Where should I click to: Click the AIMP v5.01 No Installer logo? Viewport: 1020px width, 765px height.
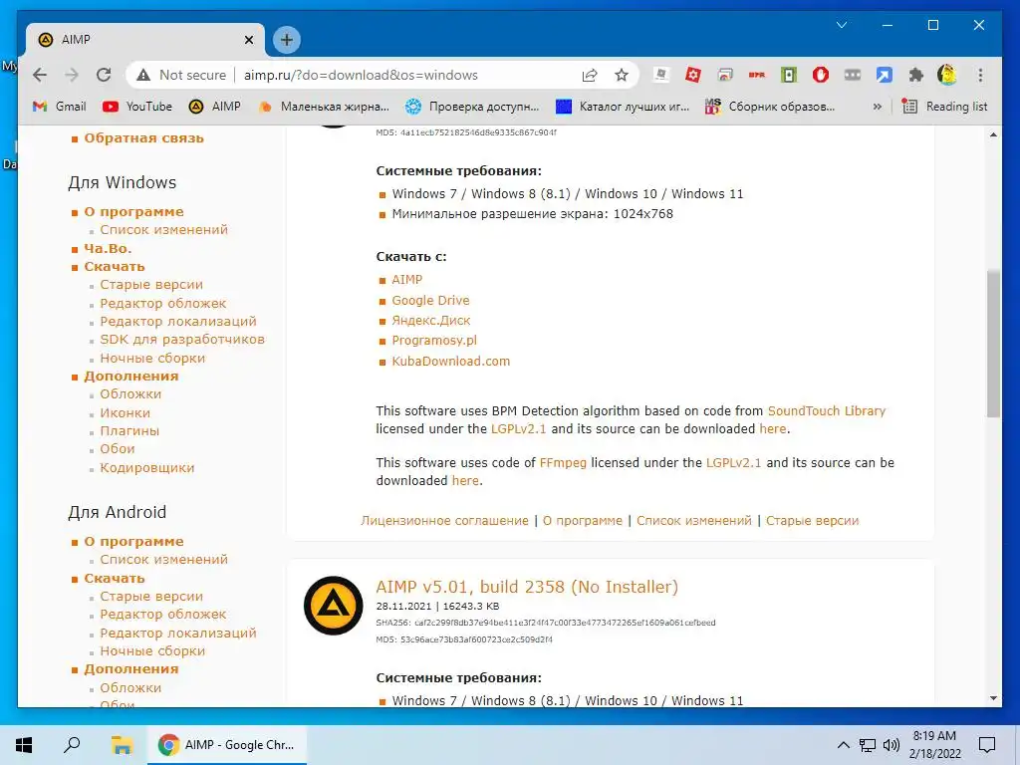[333, 605]
